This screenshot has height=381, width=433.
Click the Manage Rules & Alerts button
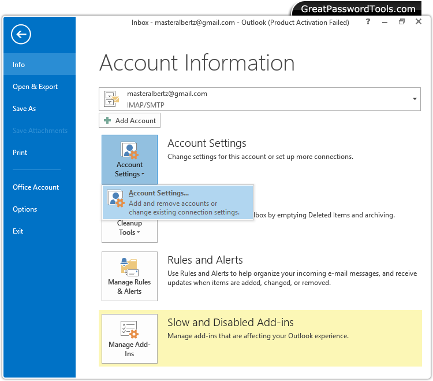[x=129, y=276]
